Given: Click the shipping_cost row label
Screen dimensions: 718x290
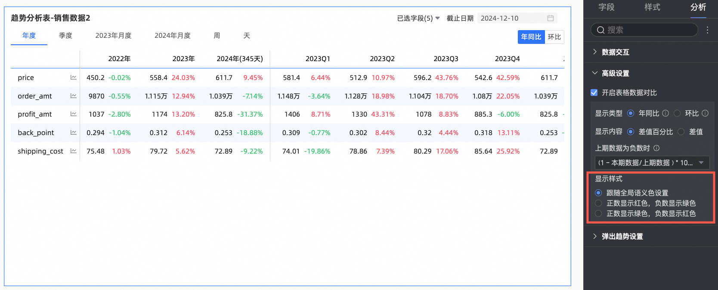Looking at the screenshot, I should click(x=40, y=151).
